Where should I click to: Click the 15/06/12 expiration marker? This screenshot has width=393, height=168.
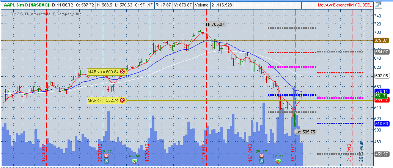tap(44, 153)
